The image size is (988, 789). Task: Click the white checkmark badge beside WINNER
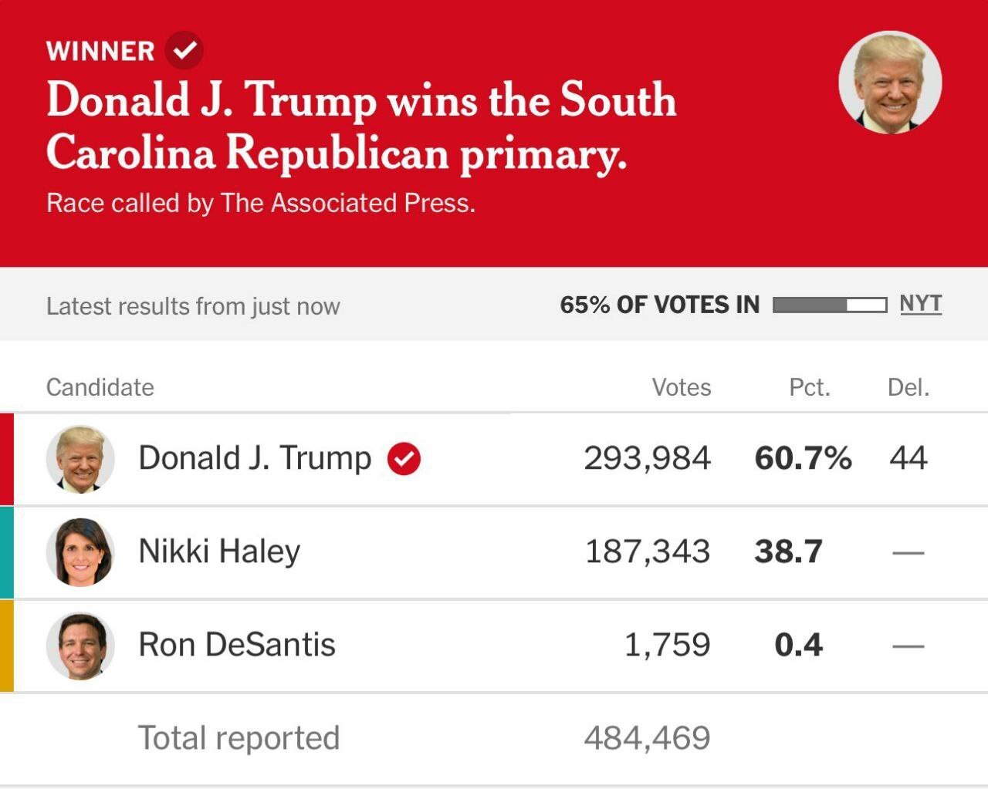(x=184, y=50)
